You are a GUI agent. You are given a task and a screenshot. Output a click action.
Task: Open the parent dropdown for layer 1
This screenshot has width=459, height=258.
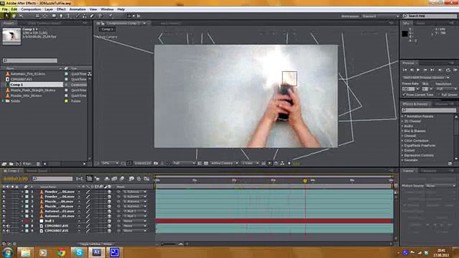tap(134, 192)
